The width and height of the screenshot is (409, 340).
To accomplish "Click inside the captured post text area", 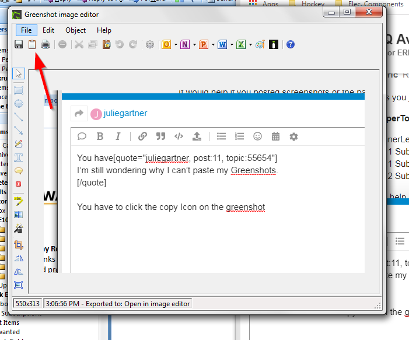I will point(218,209).
